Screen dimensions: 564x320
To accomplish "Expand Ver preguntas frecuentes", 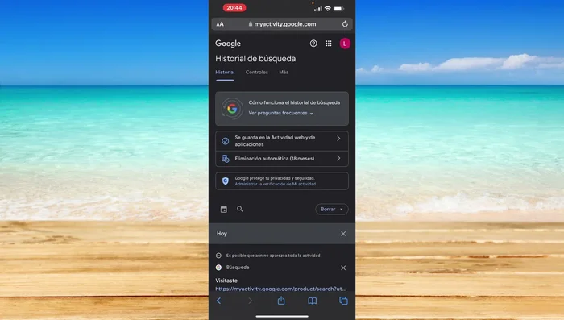I will [x=281, y=113].
